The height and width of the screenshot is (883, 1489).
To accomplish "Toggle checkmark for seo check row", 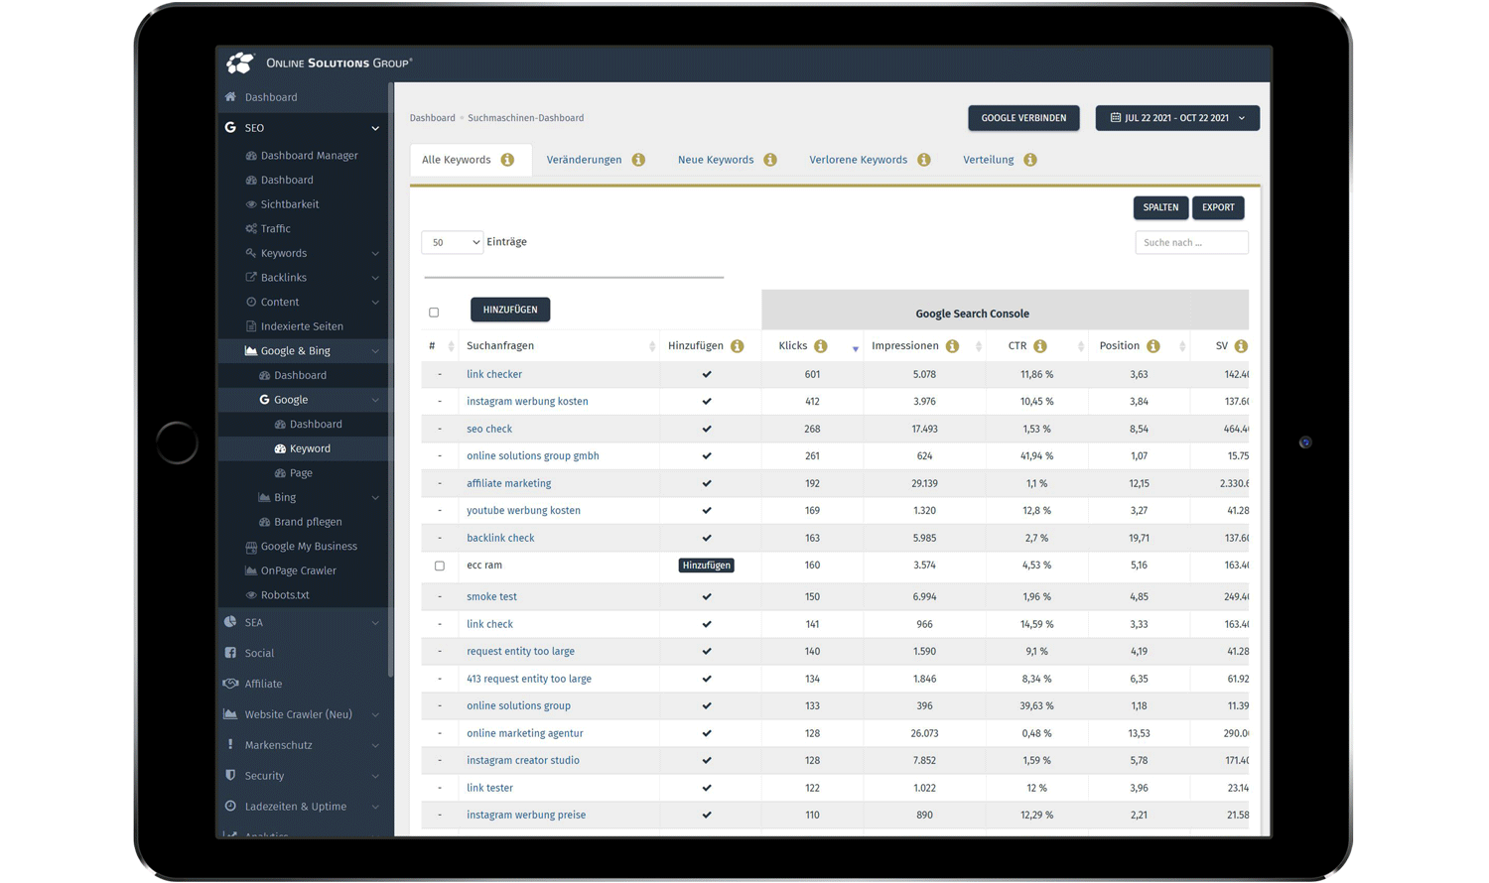I will coord(707,430).
